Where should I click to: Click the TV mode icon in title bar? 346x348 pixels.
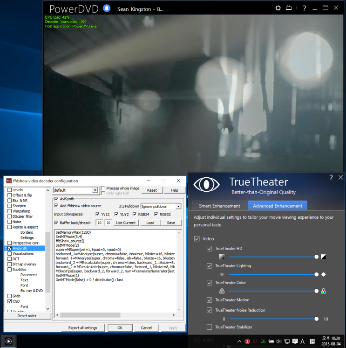(289, 8)
